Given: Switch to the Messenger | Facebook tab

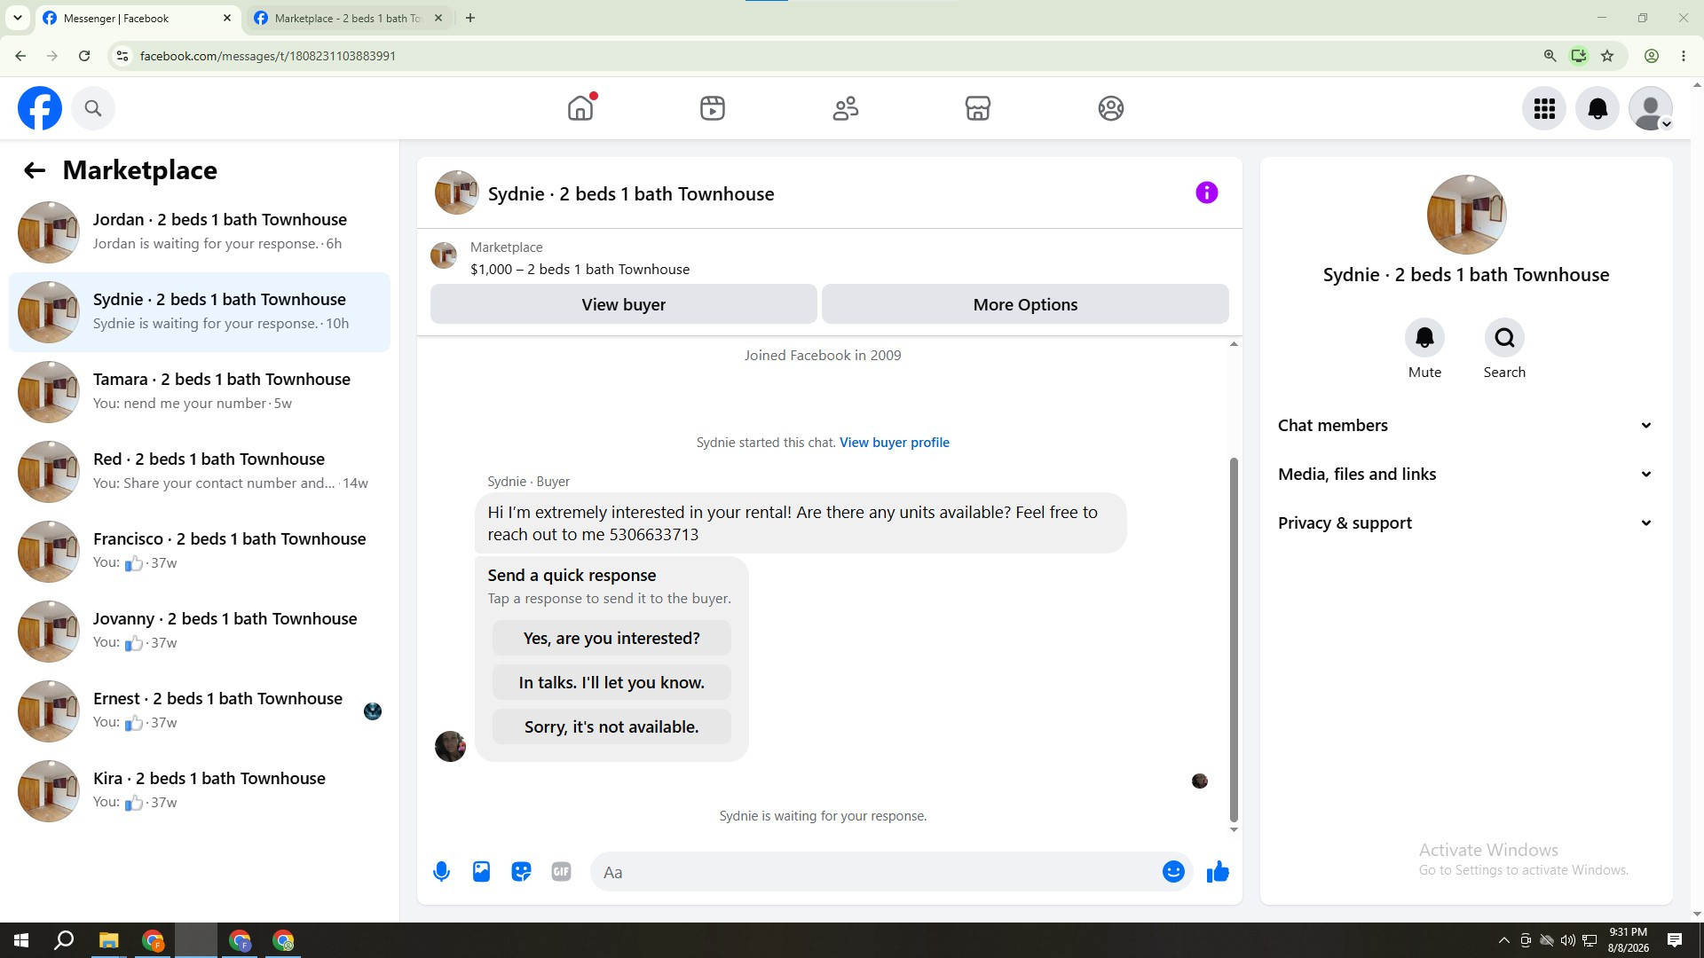Looking at the screenshot, I should pos(138,18).
